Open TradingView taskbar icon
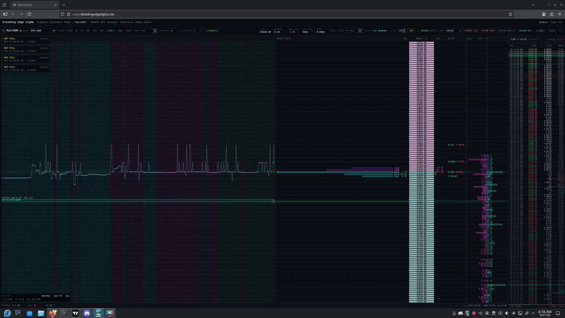 click(75, 313)
